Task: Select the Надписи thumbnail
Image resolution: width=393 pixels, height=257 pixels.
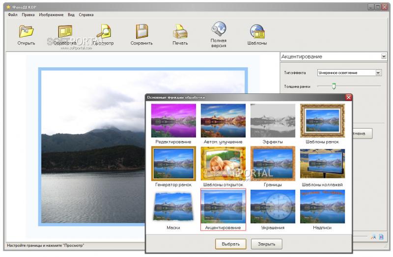Action: (322, 206)
